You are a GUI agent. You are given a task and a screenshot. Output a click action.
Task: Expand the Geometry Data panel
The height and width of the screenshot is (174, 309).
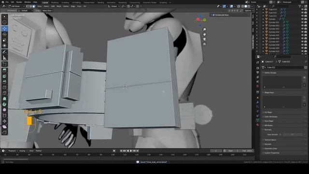[270, 148]
